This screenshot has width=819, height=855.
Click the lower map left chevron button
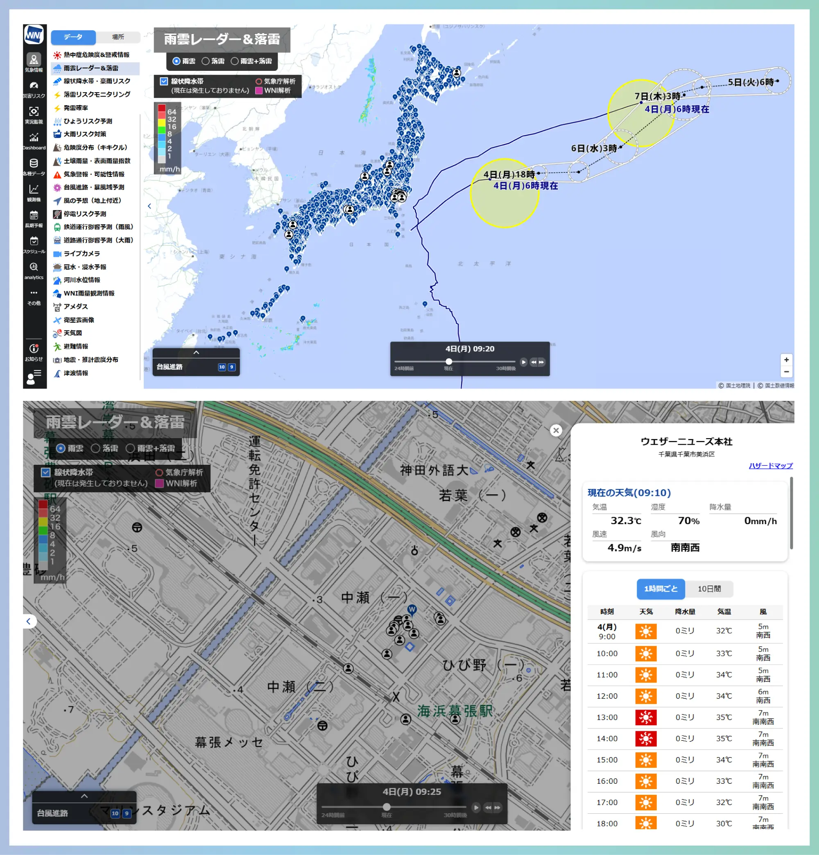point(29,621)
